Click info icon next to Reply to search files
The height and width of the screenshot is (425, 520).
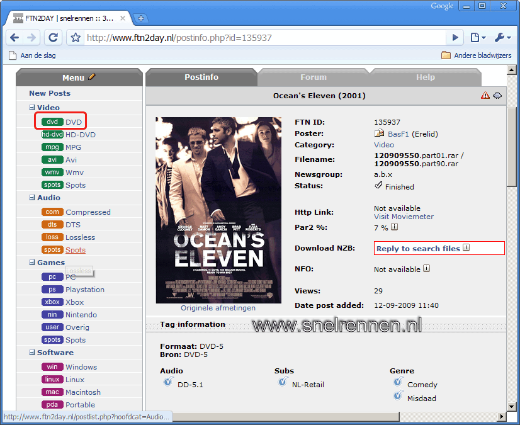466,247
